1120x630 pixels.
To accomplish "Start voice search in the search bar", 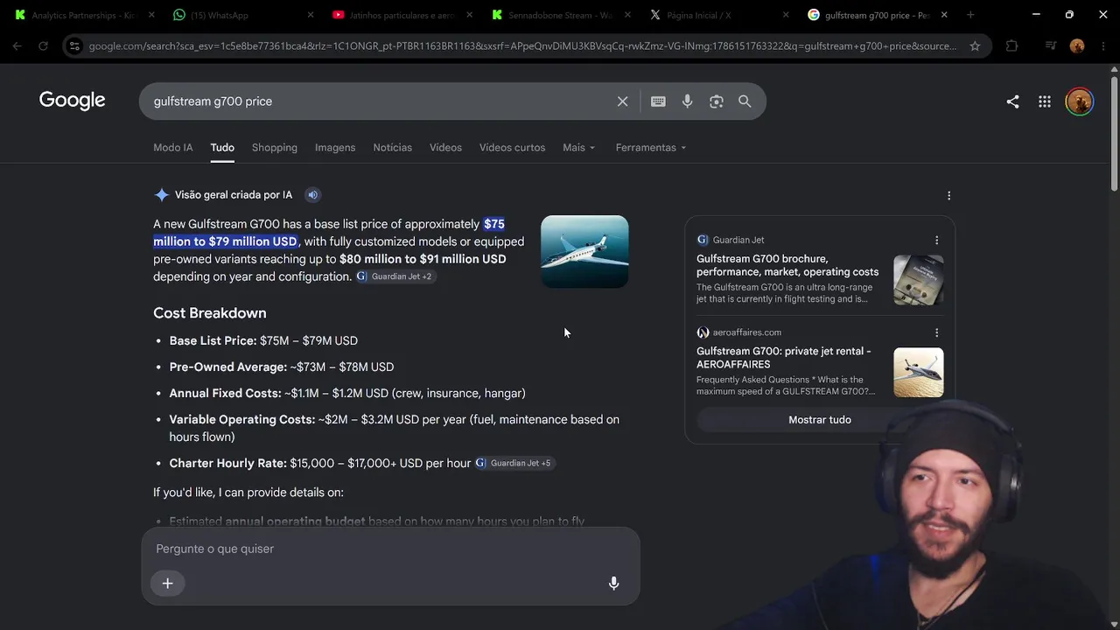I will (687, 101).
